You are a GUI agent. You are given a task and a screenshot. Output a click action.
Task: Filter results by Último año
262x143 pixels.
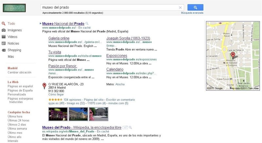click(14, 137)
